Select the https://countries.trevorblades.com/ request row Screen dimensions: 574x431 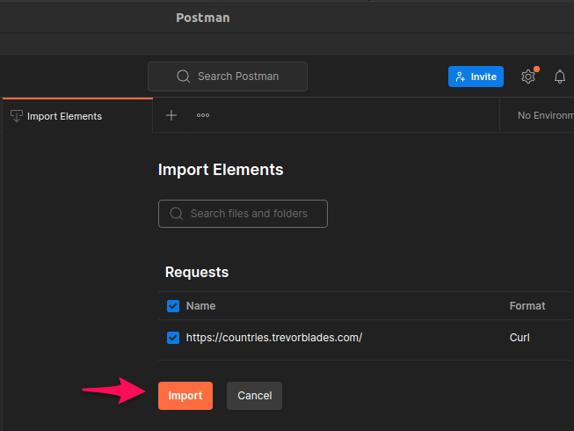coord(364,338)
